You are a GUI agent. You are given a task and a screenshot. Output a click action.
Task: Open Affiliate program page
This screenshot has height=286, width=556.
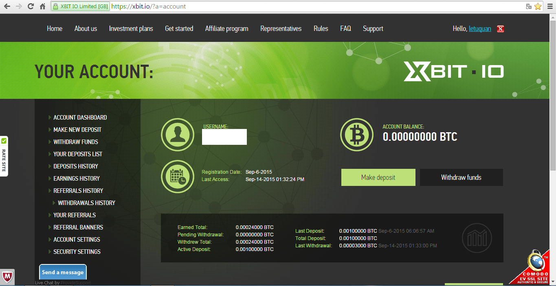tap(226, 28)
